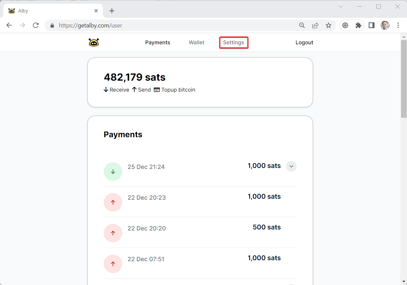Open the gear extension icon
The width and height of the screenshot is (407, 285).
(345, 25)
